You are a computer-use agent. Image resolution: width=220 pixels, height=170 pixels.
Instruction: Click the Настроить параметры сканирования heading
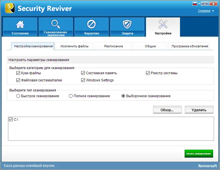click(39, 60)
